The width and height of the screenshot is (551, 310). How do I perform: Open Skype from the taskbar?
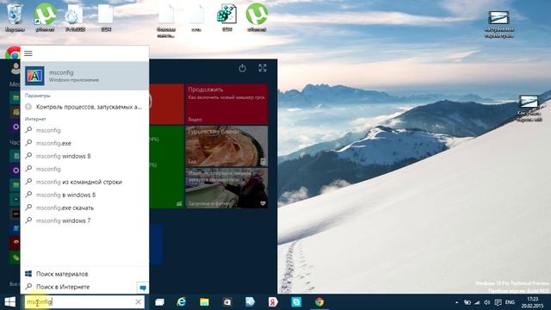[296, 302]
